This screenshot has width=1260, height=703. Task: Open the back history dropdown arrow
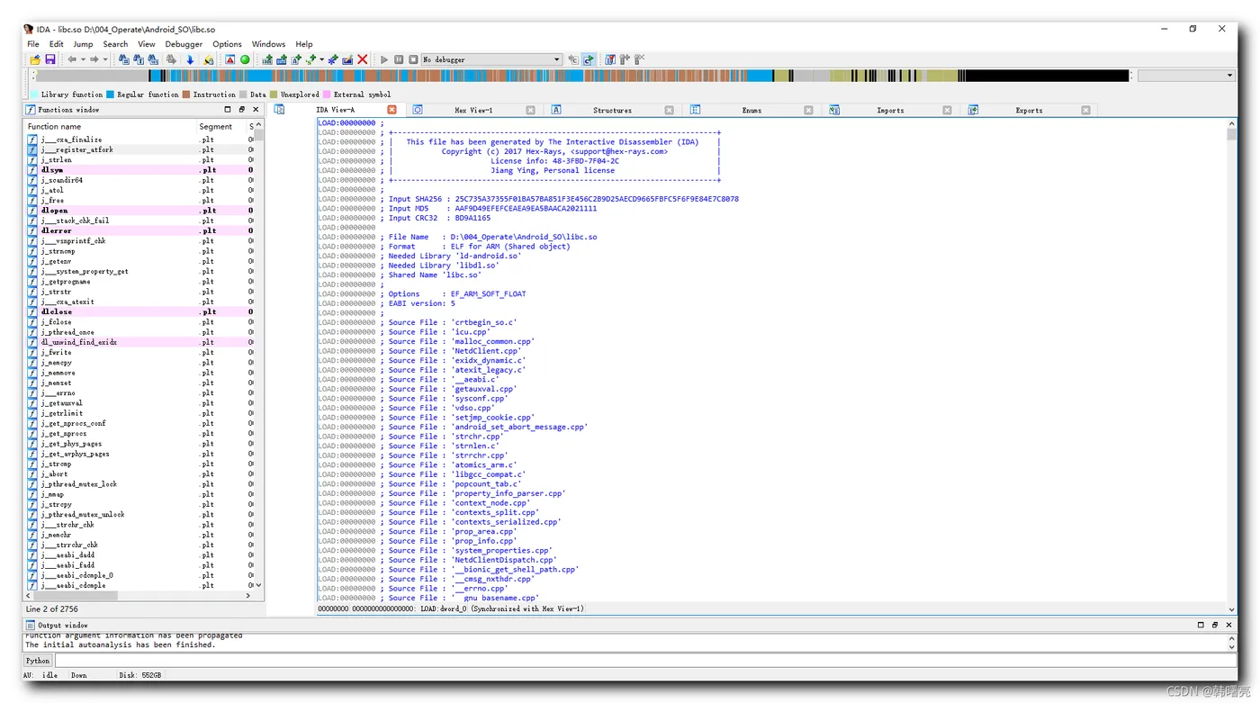tap(83, 59)
